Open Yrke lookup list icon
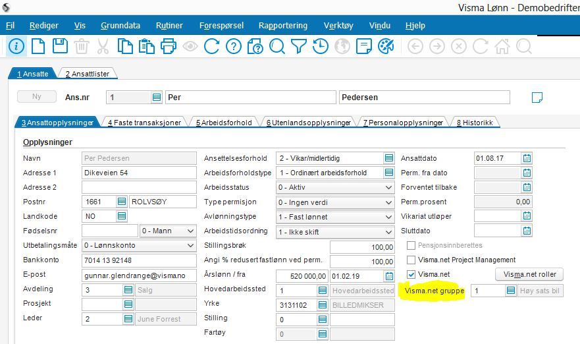580x344 pixels. [323, 304]
